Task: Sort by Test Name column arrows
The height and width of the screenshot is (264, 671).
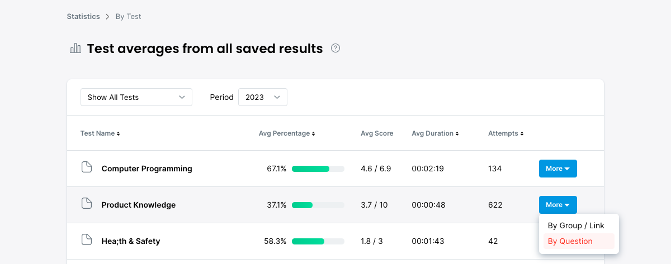Action: coord(118,134)
